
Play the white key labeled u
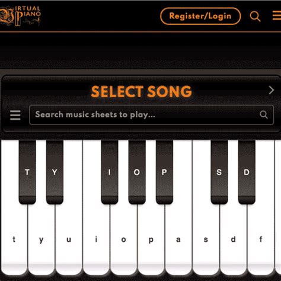pyautogui.click(x=69, y=240)
